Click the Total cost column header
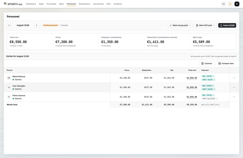This screenshot has width=243, height=158. [x=192, y=70]
